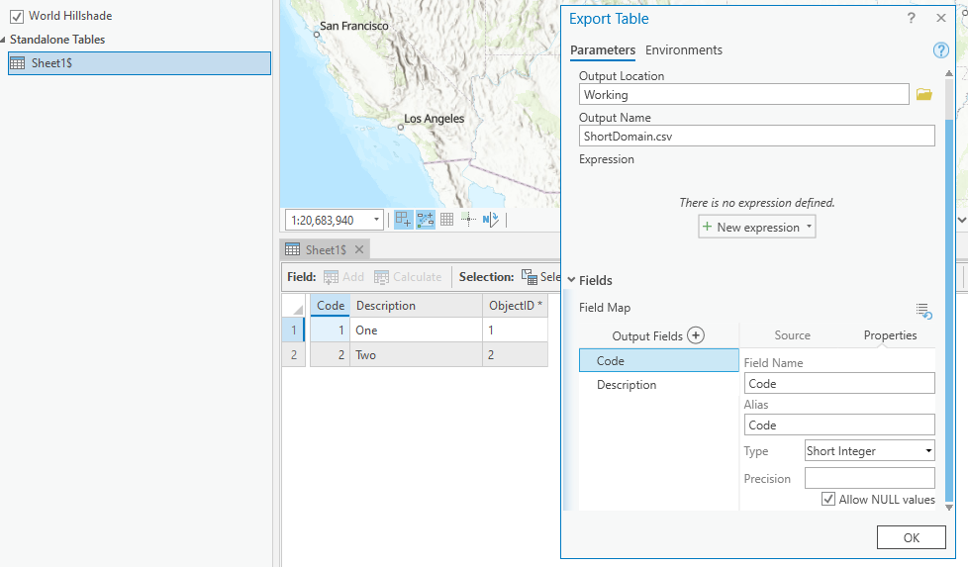Screen dimensions: 968x567
Task: Click the cell containing Two
Action: 416,355
